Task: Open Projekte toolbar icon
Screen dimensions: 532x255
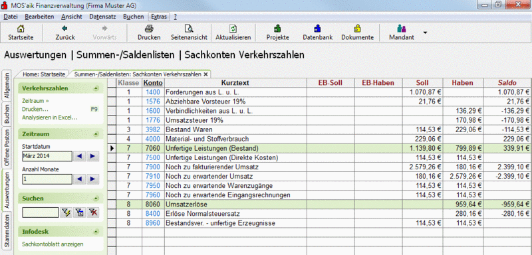Action: point(277,29)
